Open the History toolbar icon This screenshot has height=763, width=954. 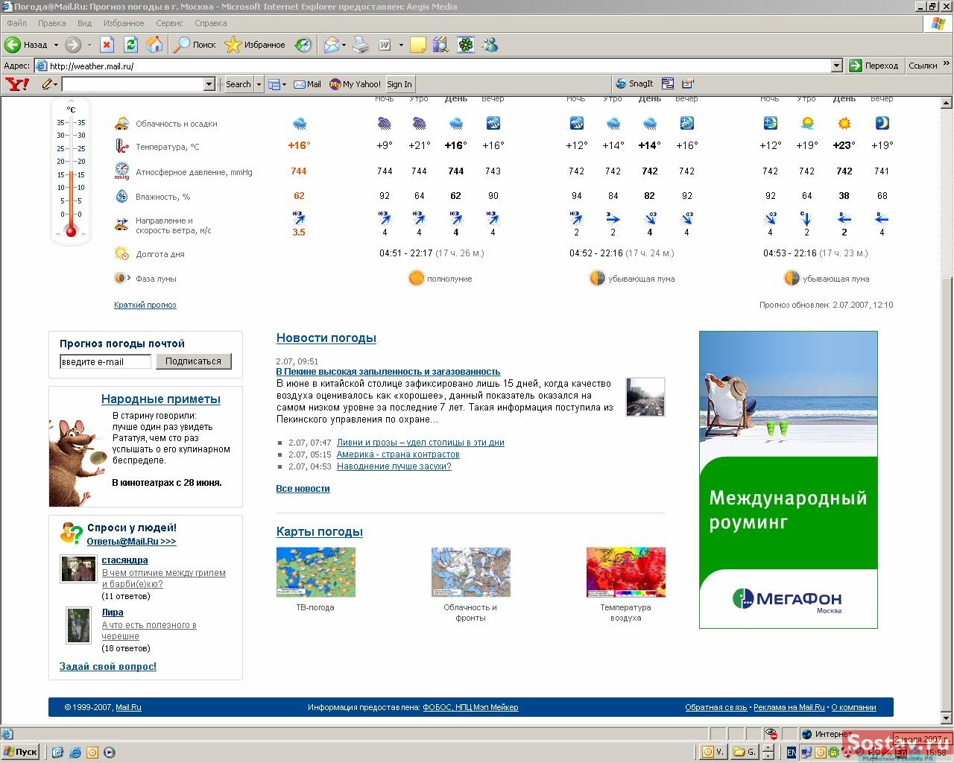pyautogui.click(x=303, y=45)
